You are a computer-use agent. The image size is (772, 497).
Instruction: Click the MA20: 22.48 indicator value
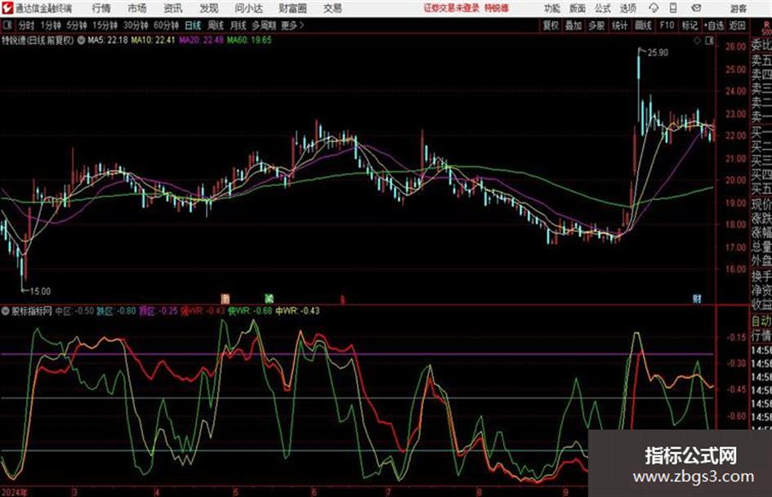point(201,40)
